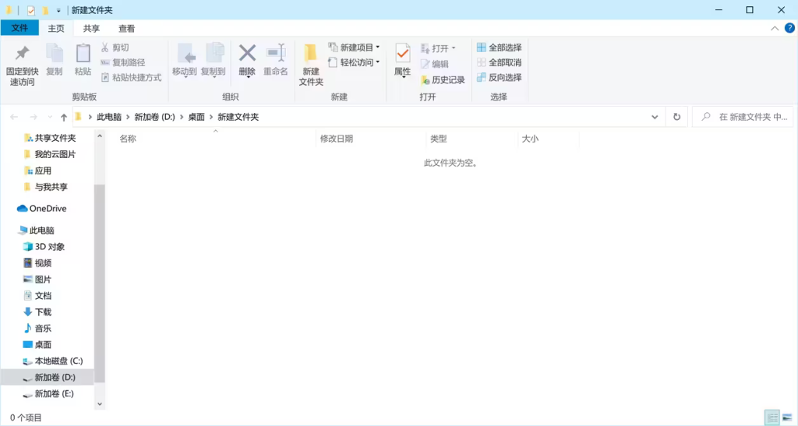Open 与我共享 in the sidebar
The width and height of the screenshot is (798, 426).
pos(46,187)
